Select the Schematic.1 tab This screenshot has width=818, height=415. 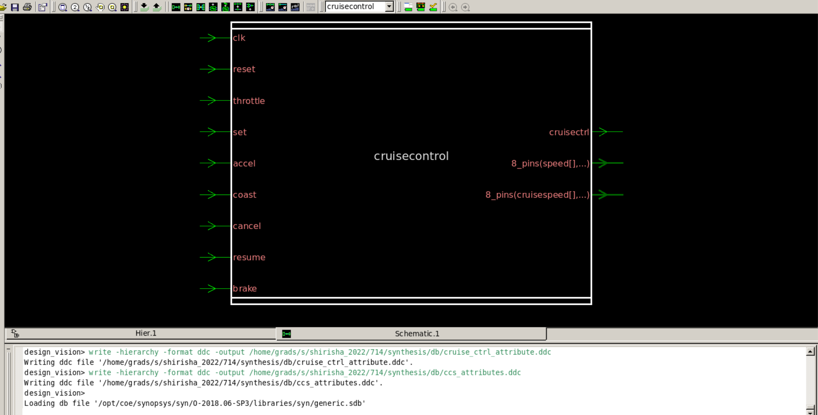[x=416, y=333]
